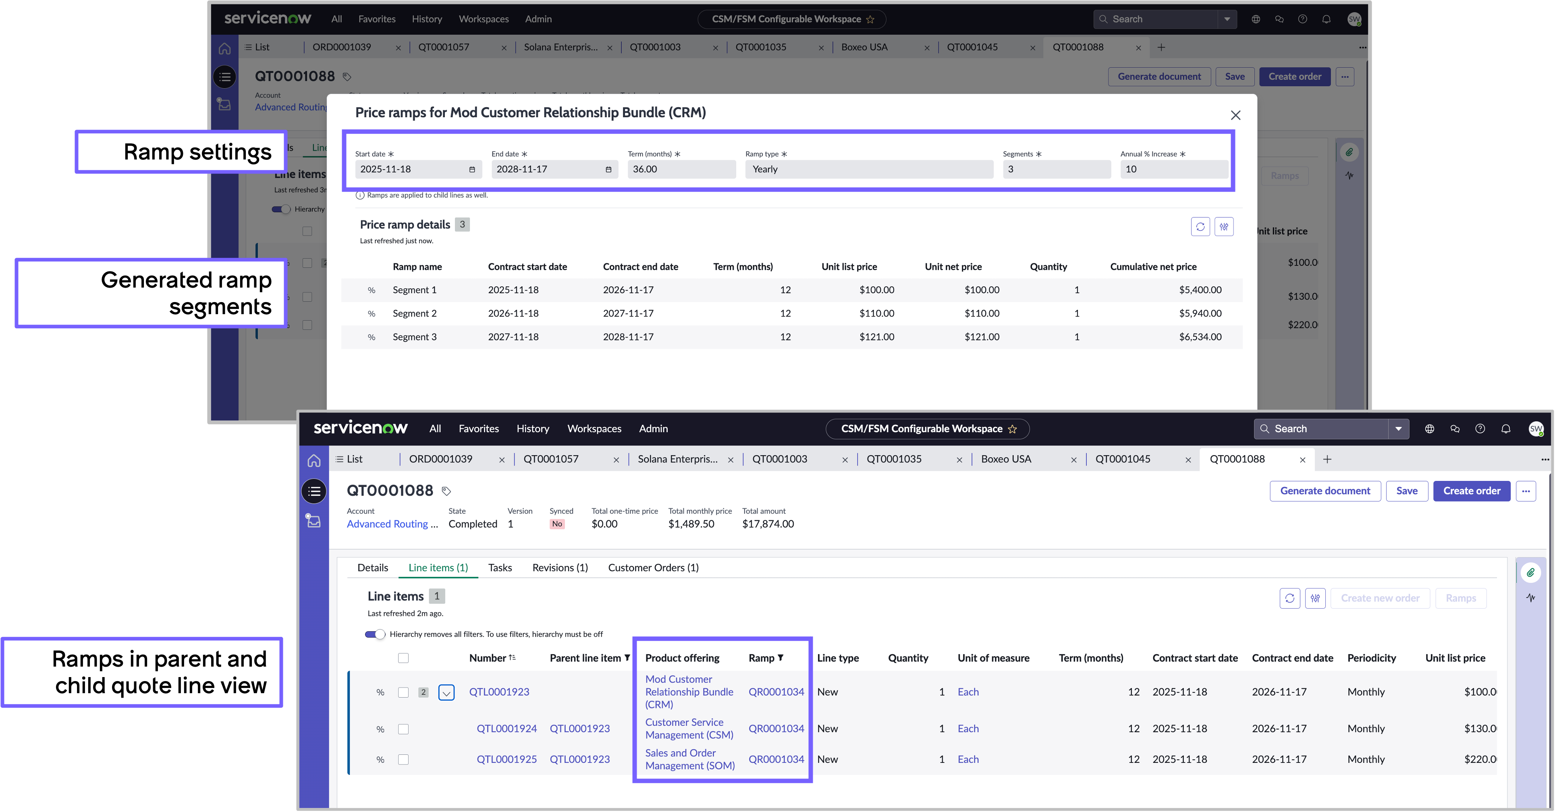Click the Annual % Increase field

point(1173,170)
